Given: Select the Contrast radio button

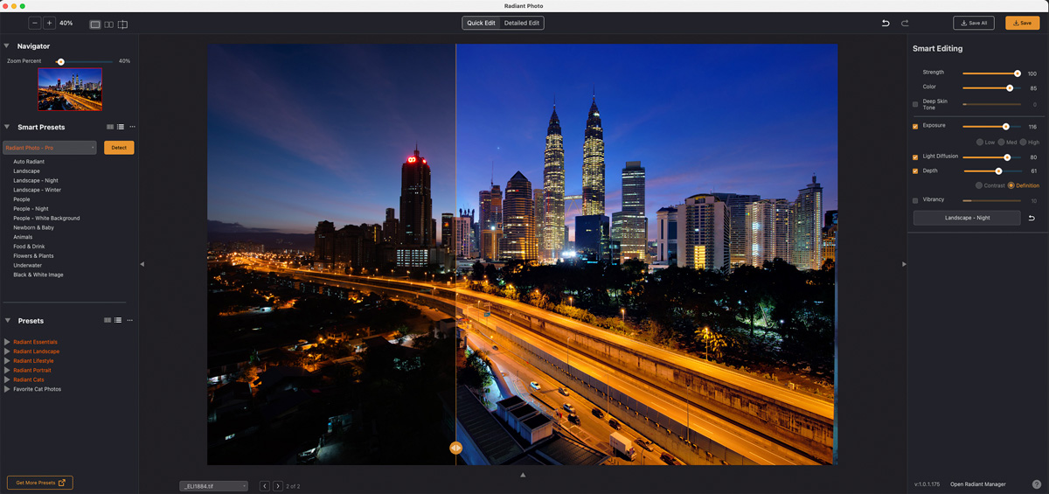Looking at the screenshot, I should click(978, 185).
